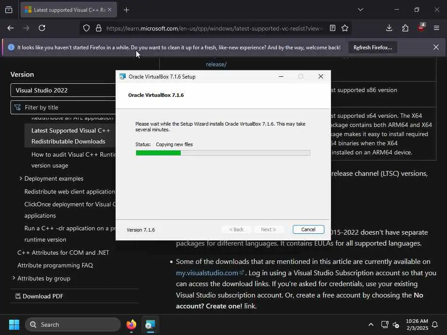Screen dimensions: 447x335
Task: Click the Firefox back arrow
Action: click(10, 28)
